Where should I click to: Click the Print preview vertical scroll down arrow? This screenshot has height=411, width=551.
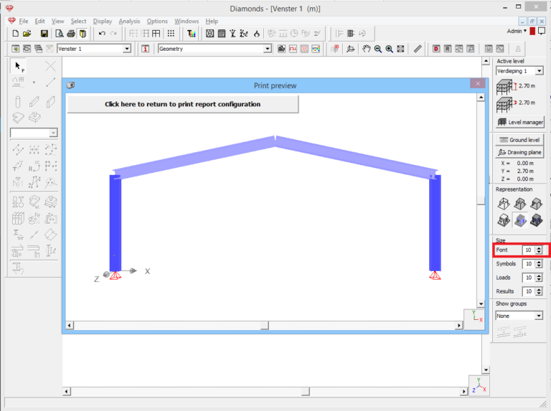481,304
